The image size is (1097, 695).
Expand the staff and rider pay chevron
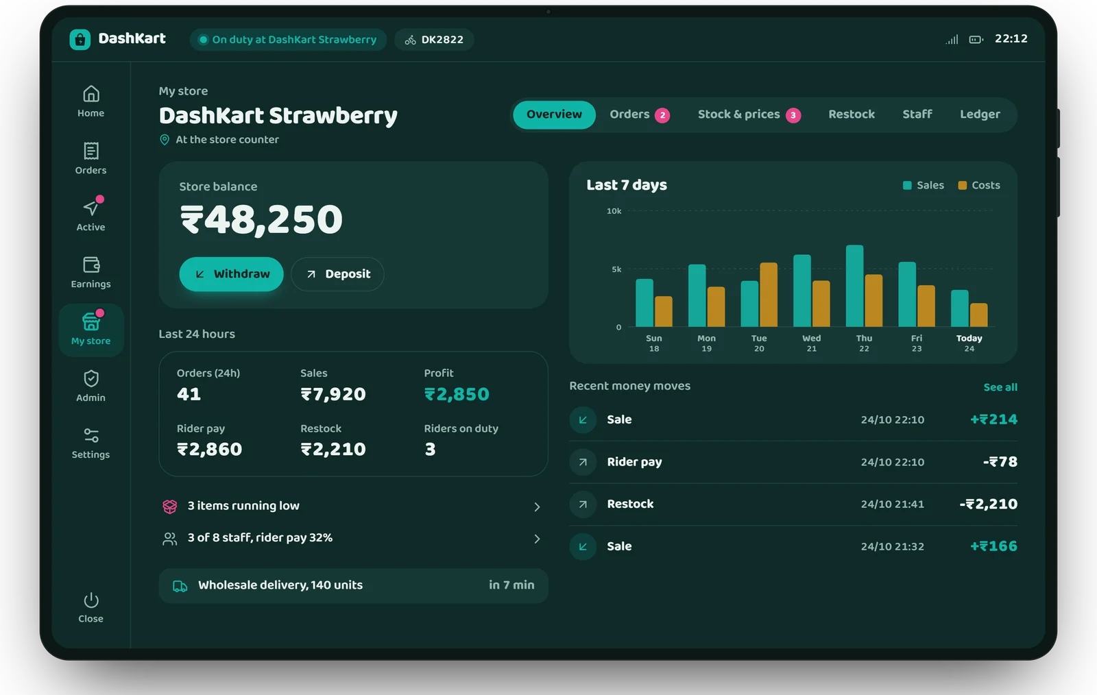tap(537, 539)
